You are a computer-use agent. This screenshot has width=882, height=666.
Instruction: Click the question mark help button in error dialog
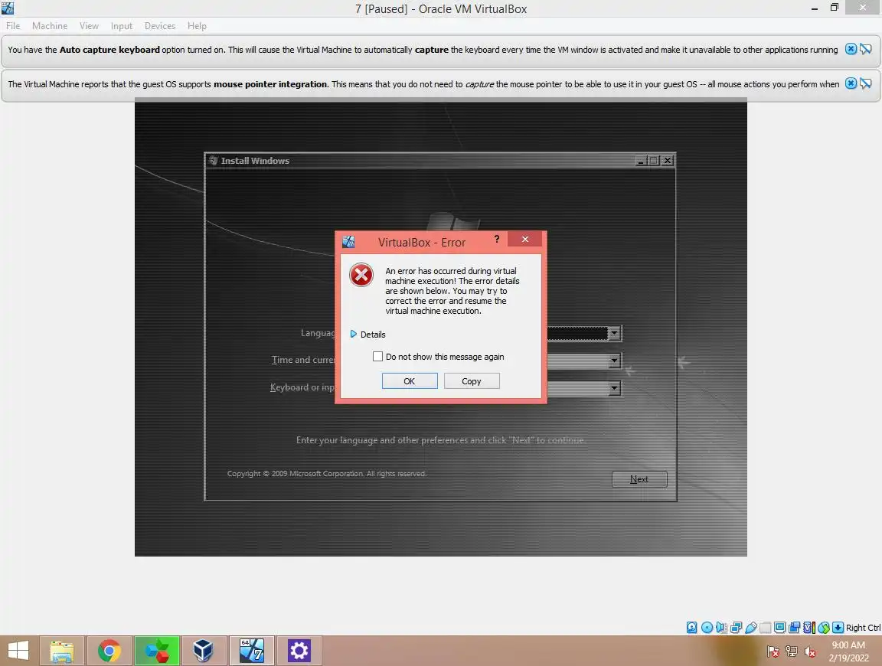[x=497, y=239]
